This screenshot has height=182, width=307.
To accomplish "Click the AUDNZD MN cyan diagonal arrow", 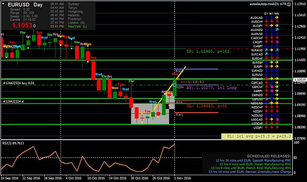I will (x=277, y=30).
